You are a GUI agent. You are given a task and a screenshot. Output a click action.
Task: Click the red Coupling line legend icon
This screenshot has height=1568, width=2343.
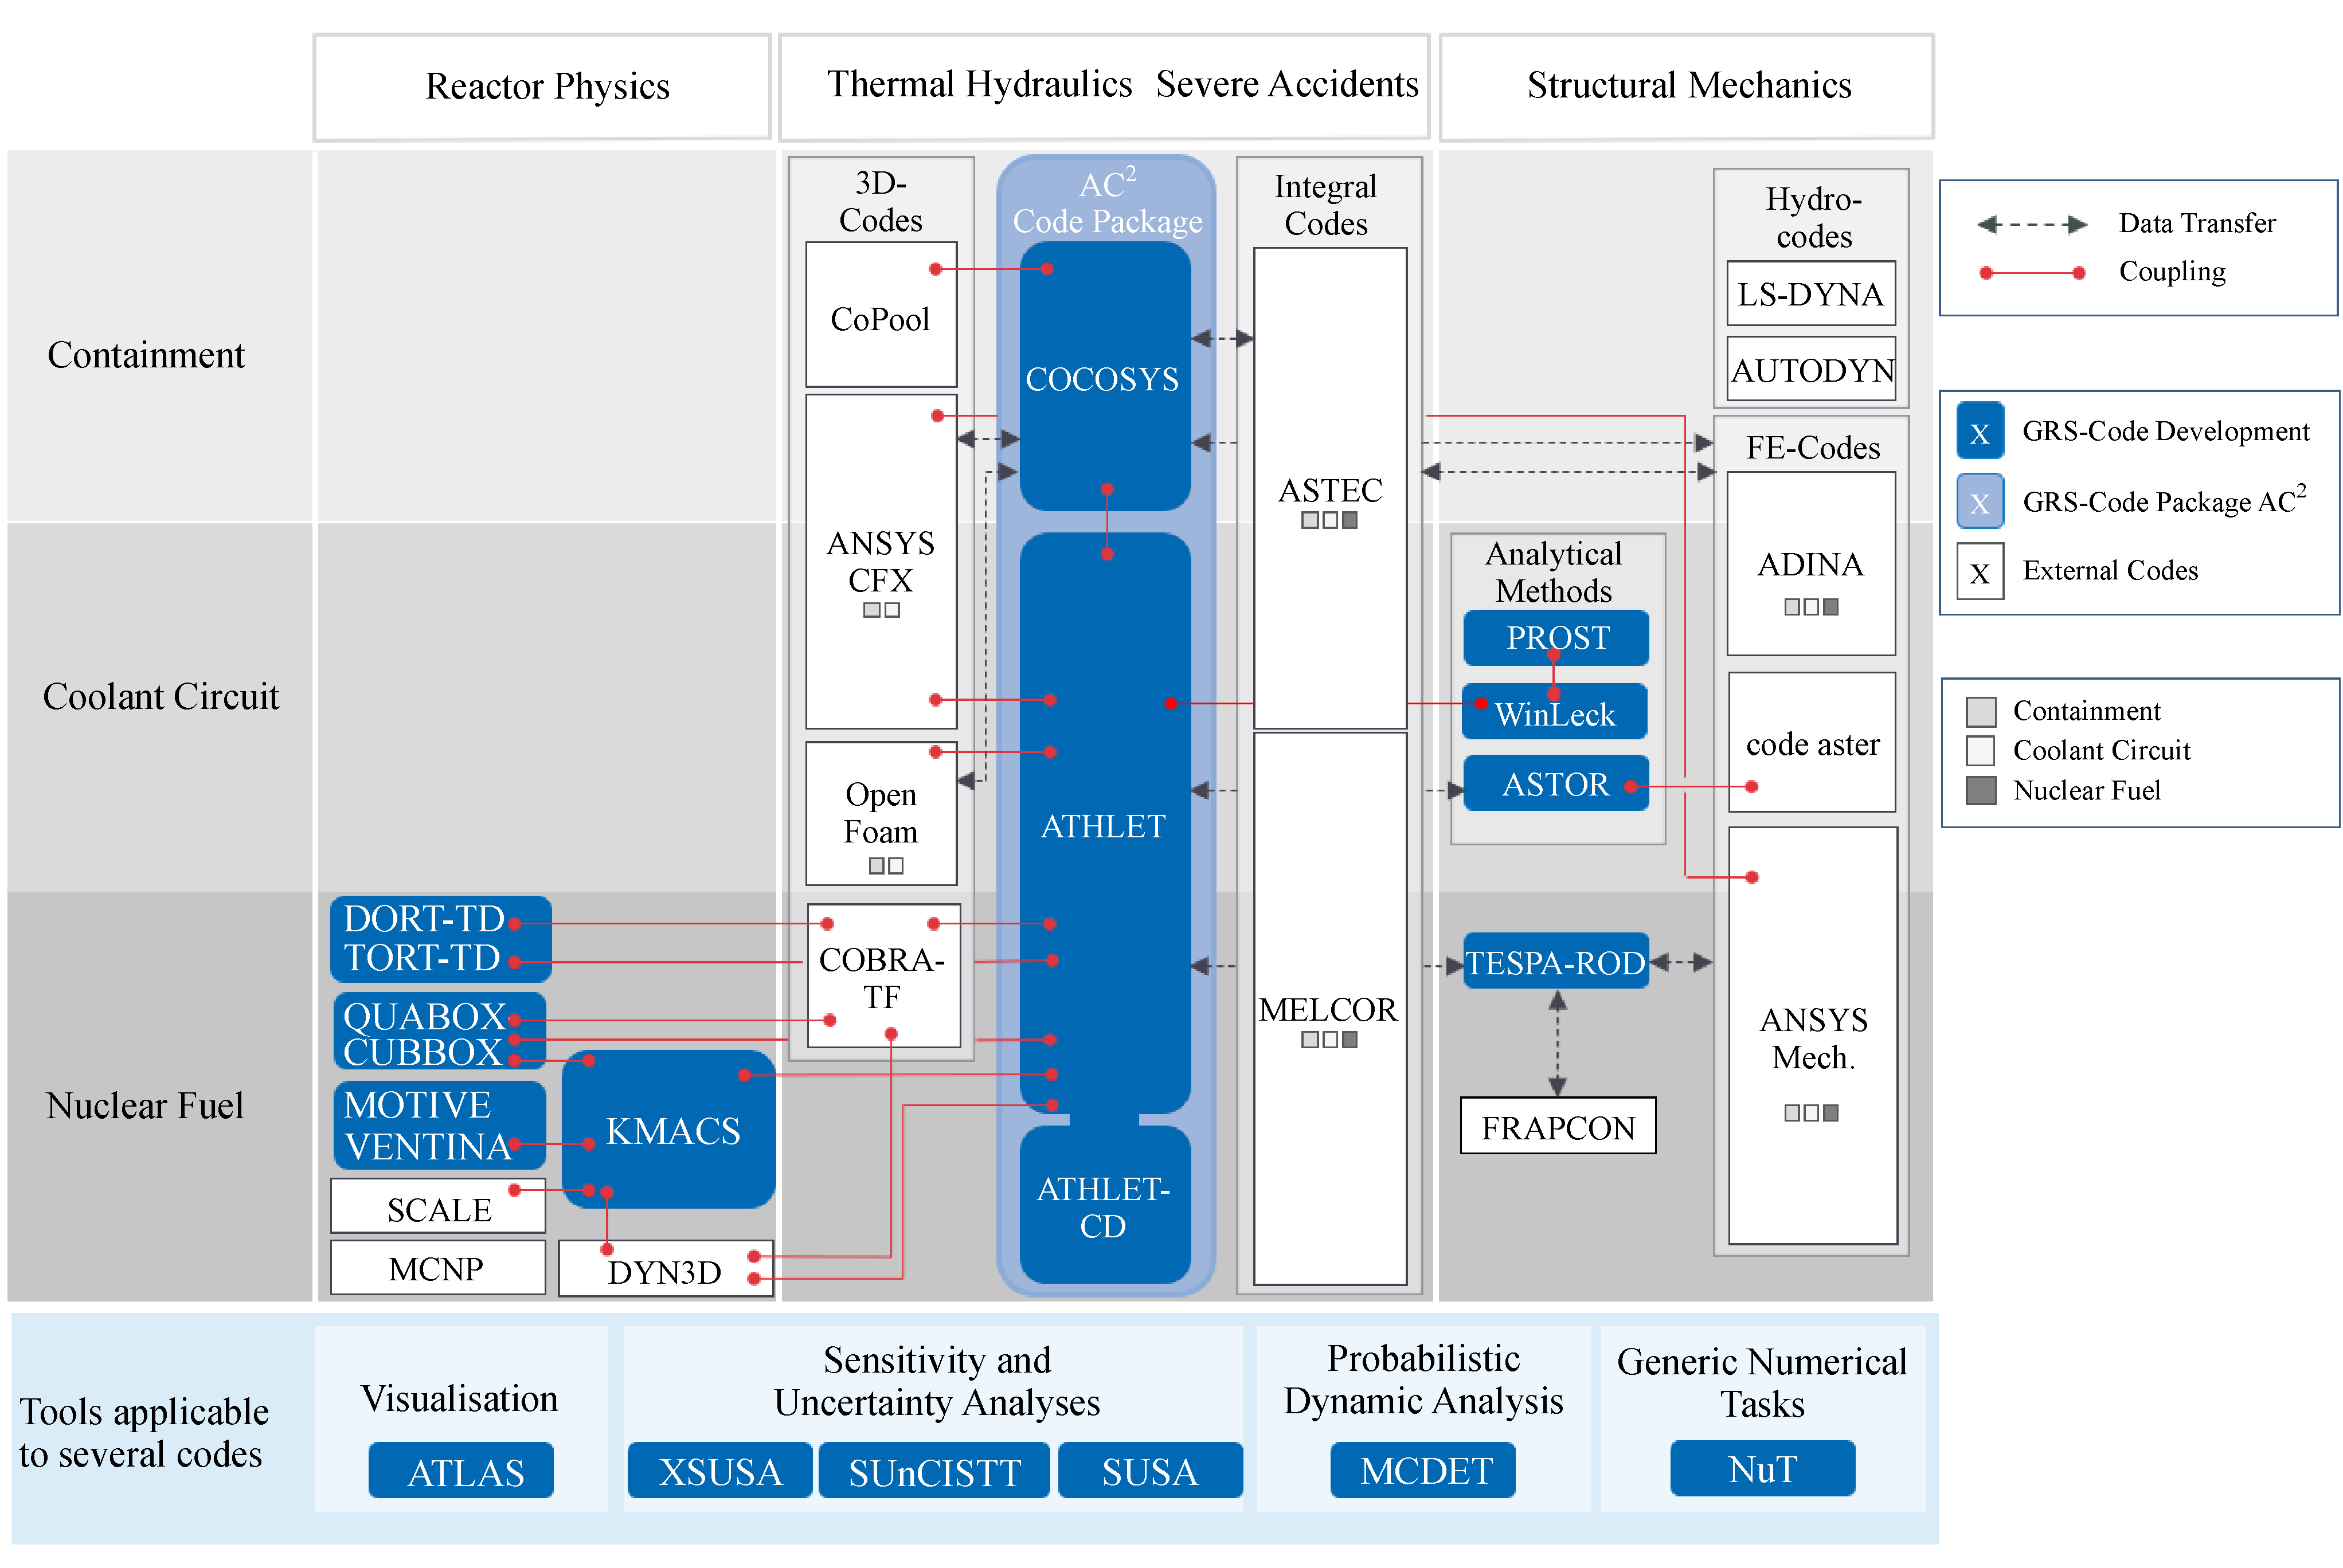click(2031, 272)
